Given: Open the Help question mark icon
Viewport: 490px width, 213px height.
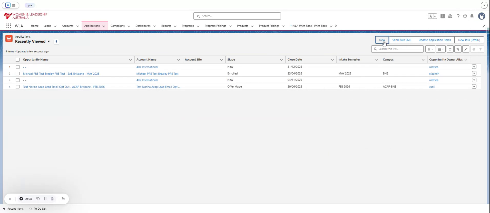Looking at the screenshot, I should (458, 16).
